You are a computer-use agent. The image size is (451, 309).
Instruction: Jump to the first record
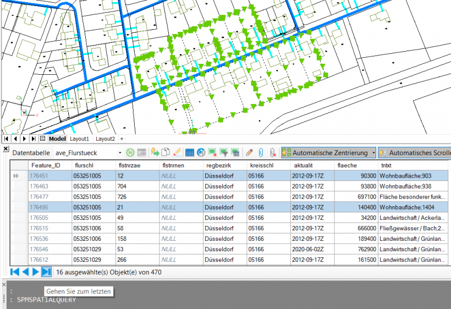click(15, 272)
